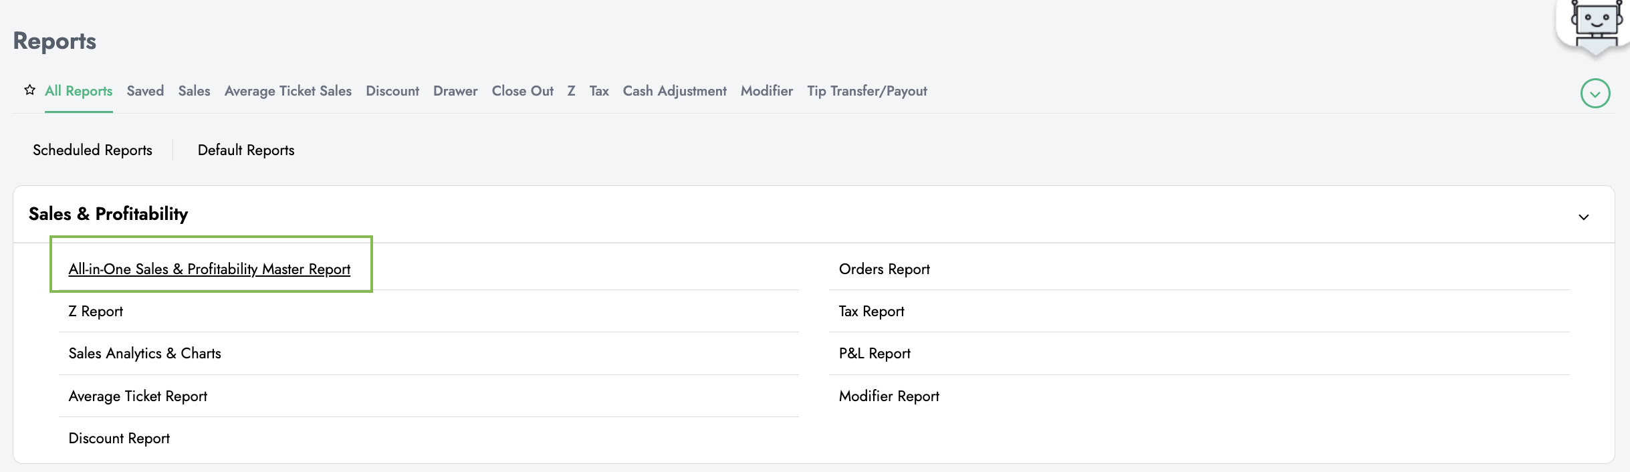1630x472 pixels.
Task: Switch to the Saved tab
Action: tap(145, 91)
